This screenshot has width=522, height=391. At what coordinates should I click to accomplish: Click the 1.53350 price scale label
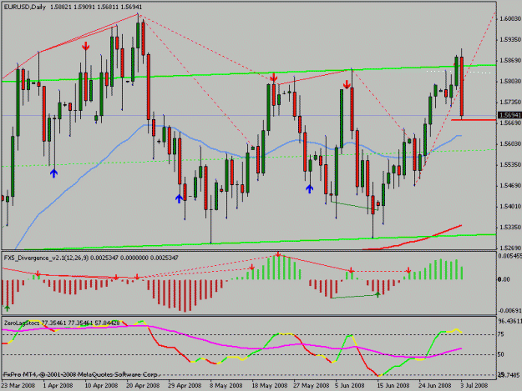(510, 228)
